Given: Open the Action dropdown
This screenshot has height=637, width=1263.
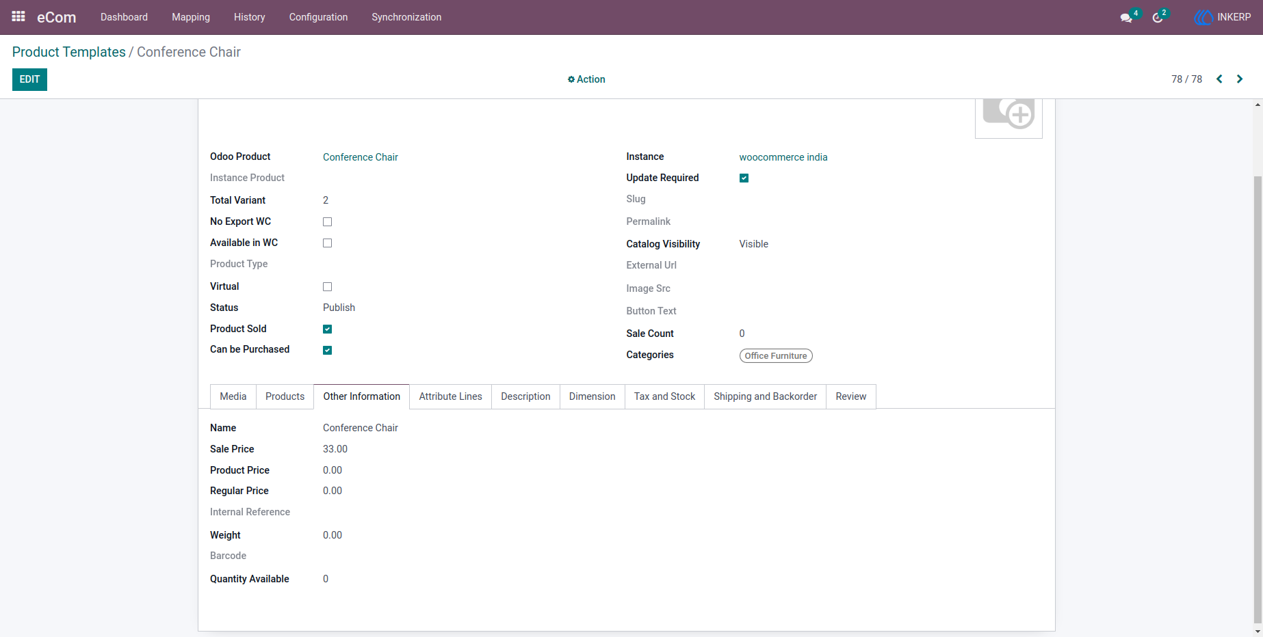Looking at the screenshot, I should click(x=586, y=79).
